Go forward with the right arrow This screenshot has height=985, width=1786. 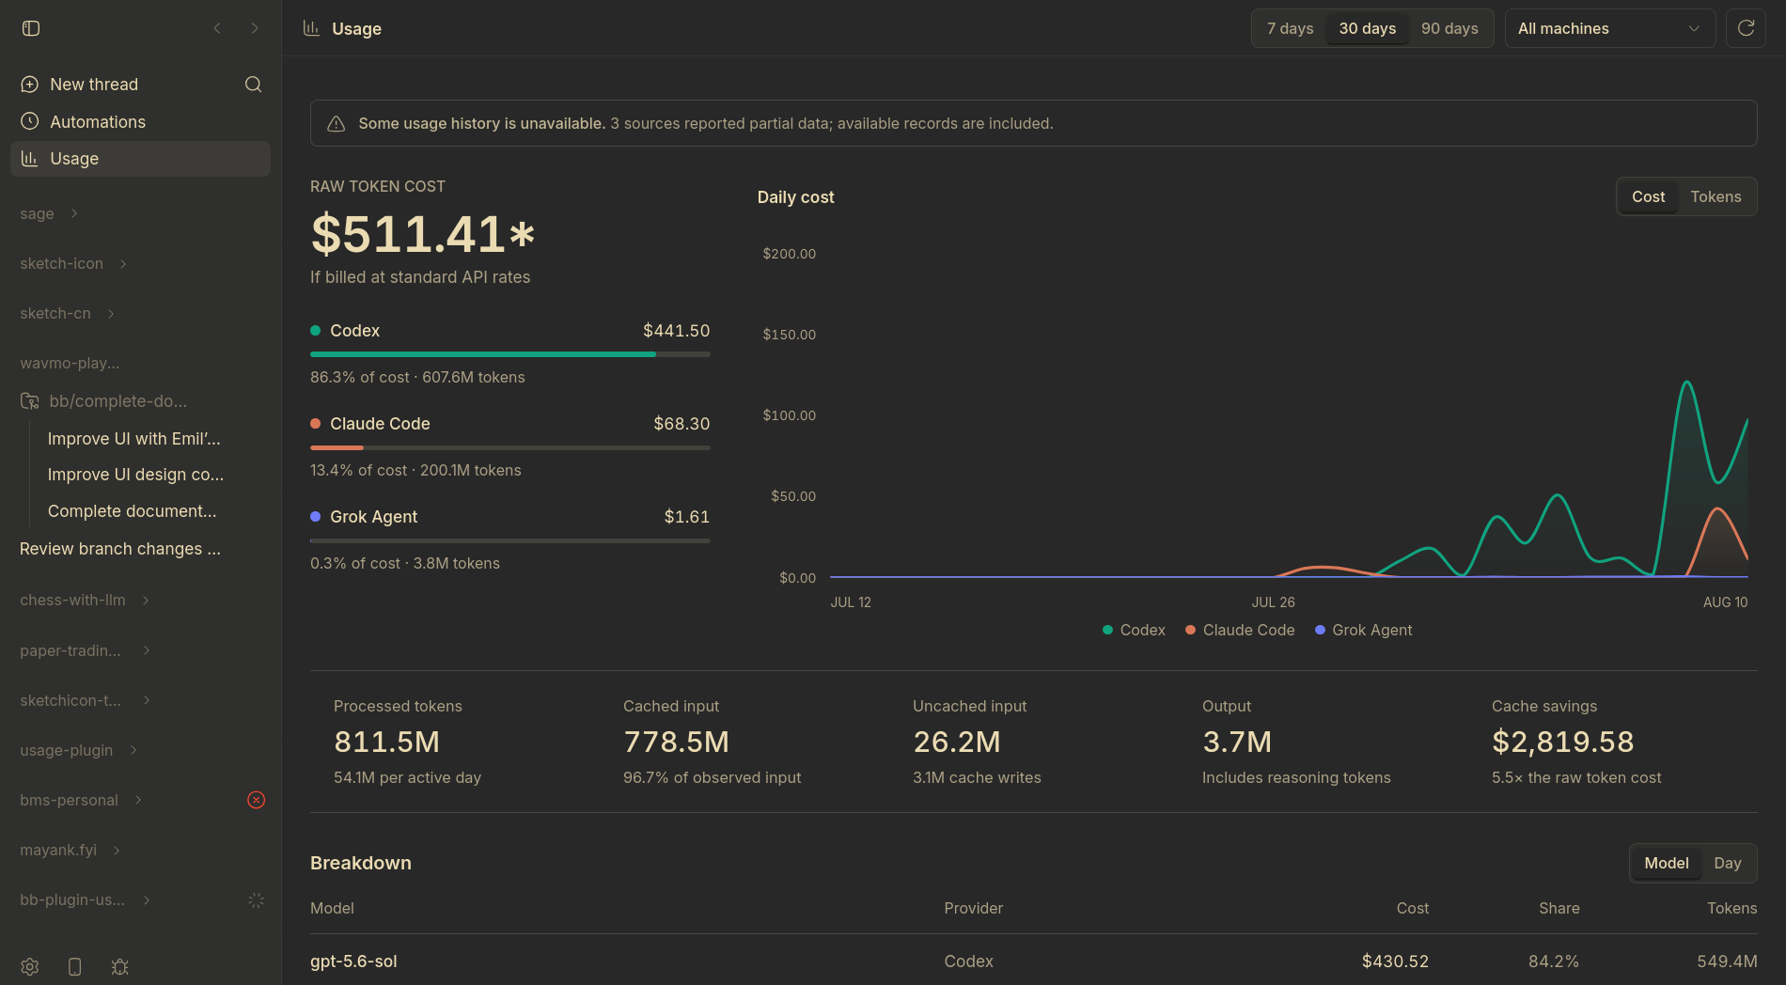tap(255, 28)
